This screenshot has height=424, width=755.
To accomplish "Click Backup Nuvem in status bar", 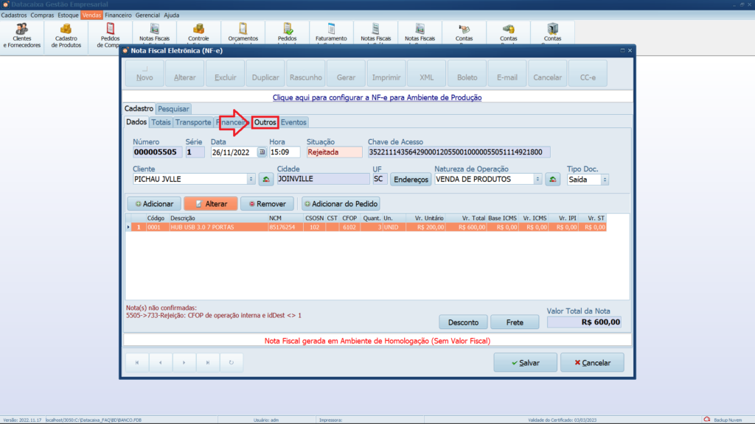I will [x=728, y=420].
